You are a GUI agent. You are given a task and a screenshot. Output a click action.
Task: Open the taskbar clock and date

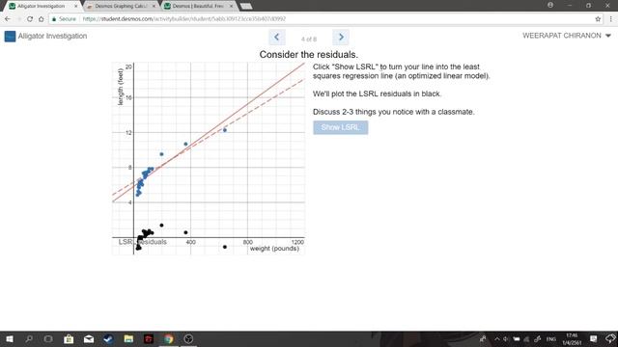coord(572,338)
